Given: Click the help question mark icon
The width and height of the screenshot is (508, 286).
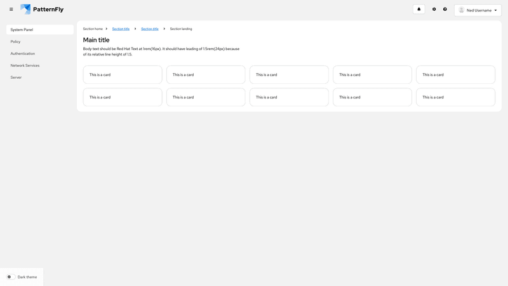Looking at the screenshot, I should (x=445, y=10).
